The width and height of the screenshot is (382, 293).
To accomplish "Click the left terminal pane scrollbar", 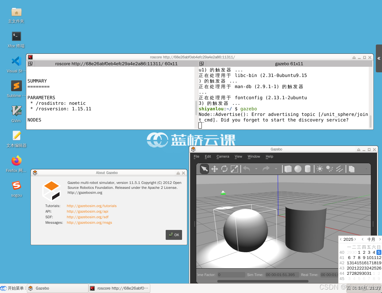I will click(196, 108).
